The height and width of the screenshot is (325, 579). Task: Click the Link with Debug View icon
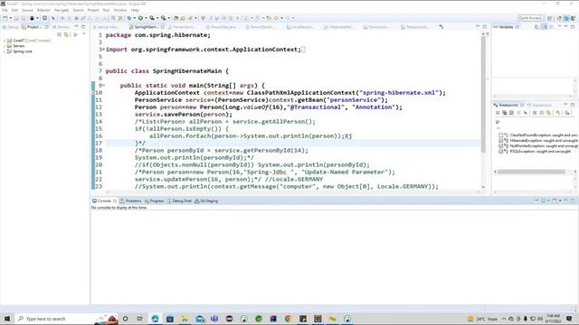(x=548, y=113)
